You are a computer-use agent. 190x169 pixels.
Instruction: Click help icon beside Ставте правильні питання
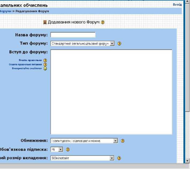(x=45, y=65)
